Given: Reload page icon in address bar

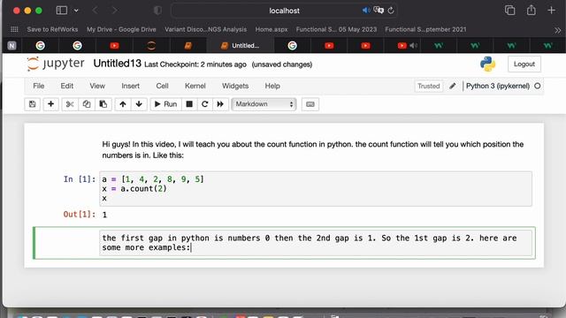Looking at the screenshot, I should 391,11.
